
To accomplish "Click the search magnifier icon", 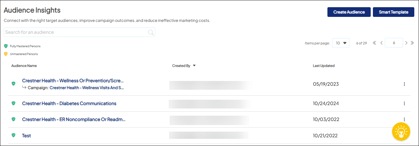I will pyautogui.click(x=151, y=32).
